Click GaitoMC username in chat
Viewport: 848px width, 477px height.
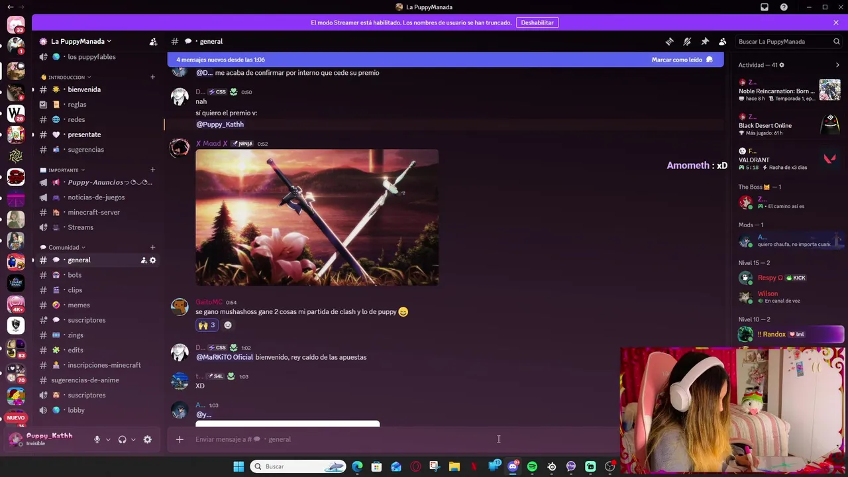point(209,302)
